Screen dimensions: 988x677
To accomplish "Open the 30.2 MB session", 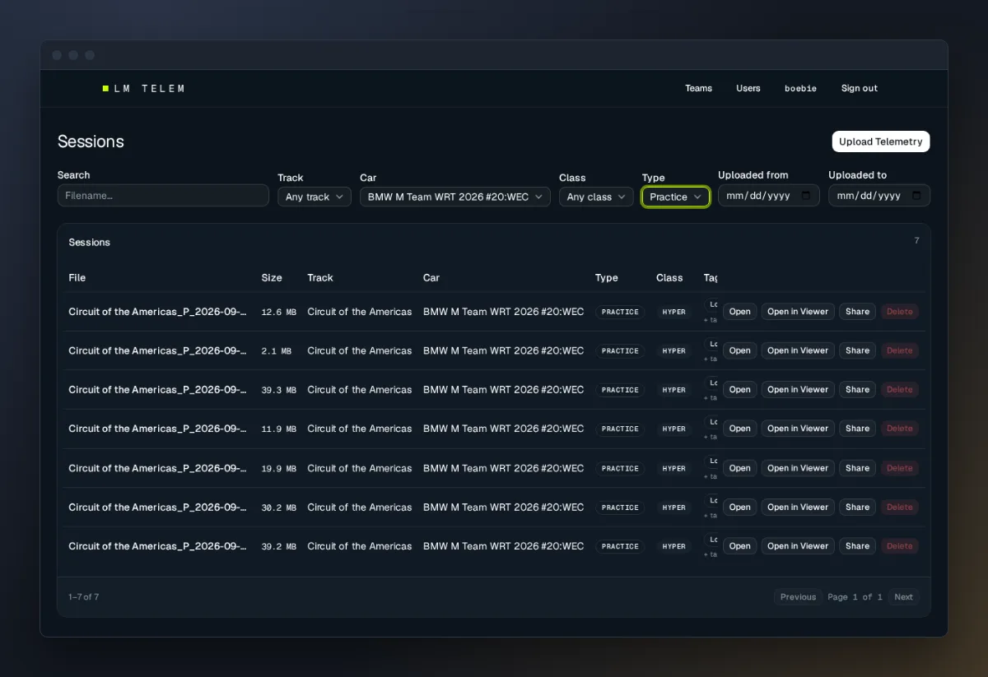I will [739, 508].
